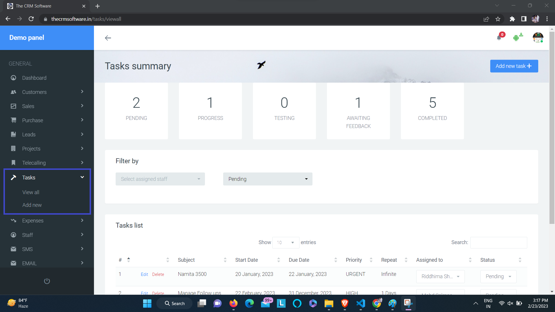555x312 pixels.
Task: Click the tasks Search input field
Action: pyautogui.click(x=498, y=243)
